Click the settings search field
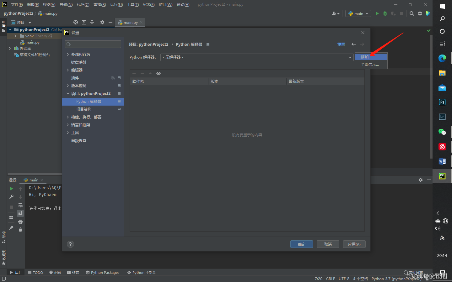 coord(93,44)
